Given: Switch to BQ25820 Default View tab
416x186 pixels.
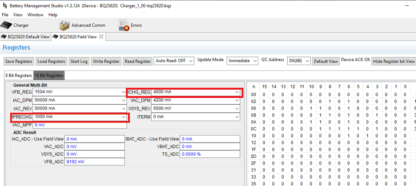Looking at the screenshot, I should pos(26,37).
